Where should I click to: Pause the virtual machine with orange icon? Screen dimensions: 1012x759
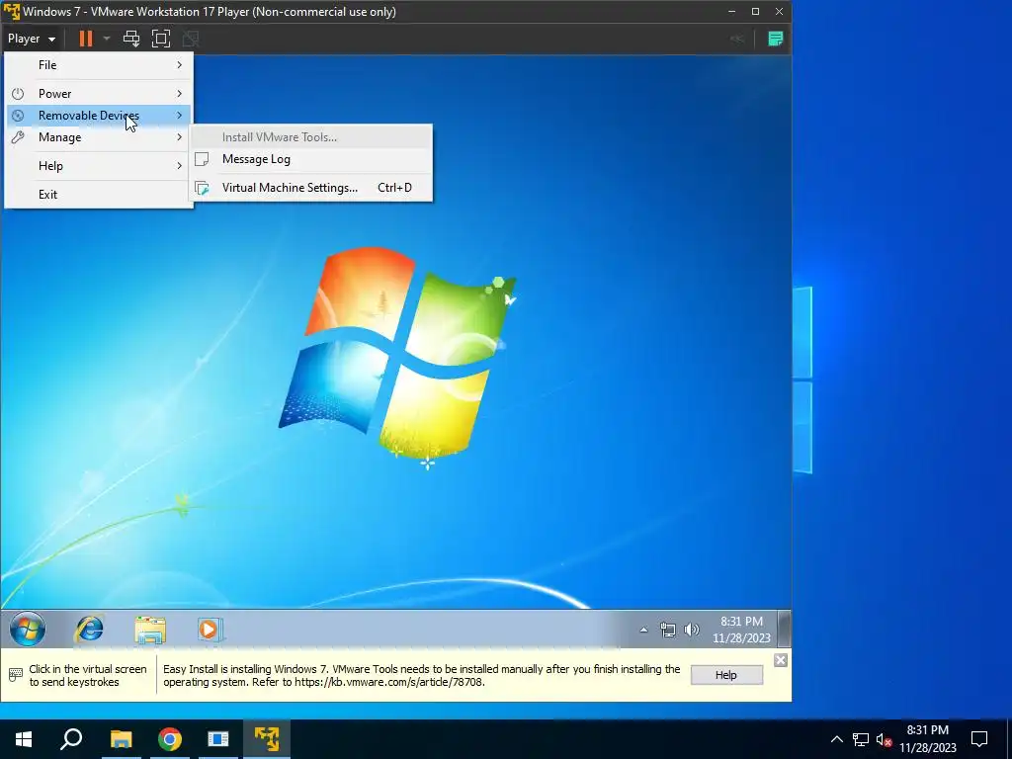point(85,39)
